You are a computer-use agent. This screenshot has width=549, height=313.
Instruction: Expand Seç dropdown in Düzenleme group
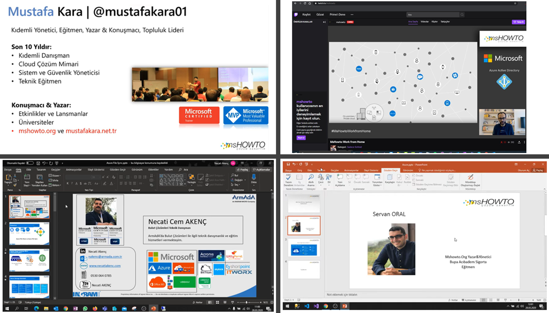(x=236, y=185)
